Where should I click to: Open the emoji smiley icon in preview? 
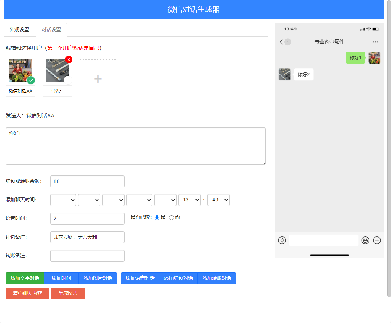365,240
